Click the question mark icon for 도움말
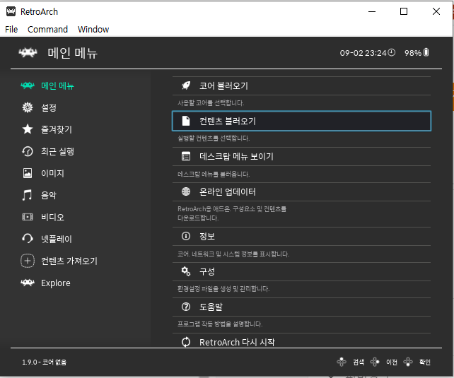This screenshot has height=378, width=454. coord(186,307)
